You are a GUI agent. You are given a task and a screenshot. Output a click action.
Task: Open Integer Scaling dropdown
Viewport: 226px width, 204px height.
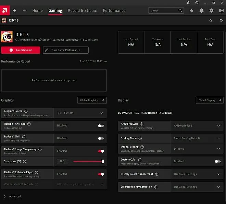197,149
